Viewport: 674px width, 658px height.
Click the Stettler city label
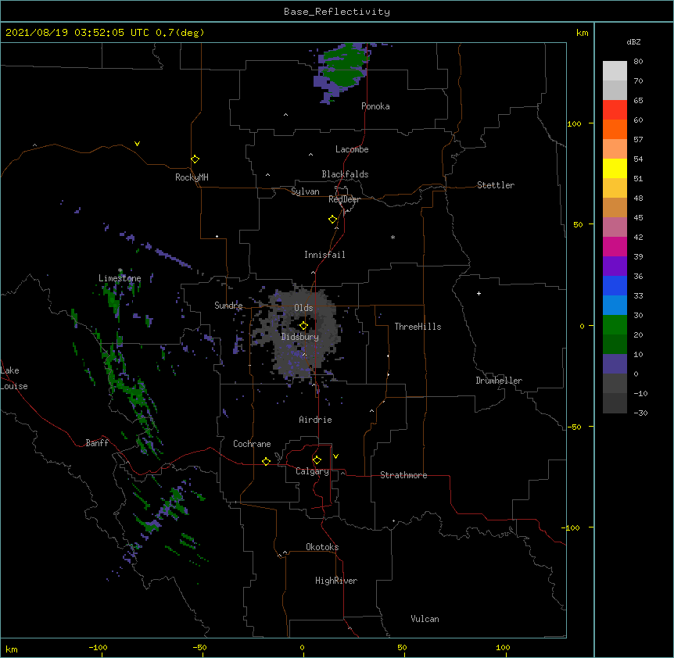pyautogui.click(x=496, y=185)
